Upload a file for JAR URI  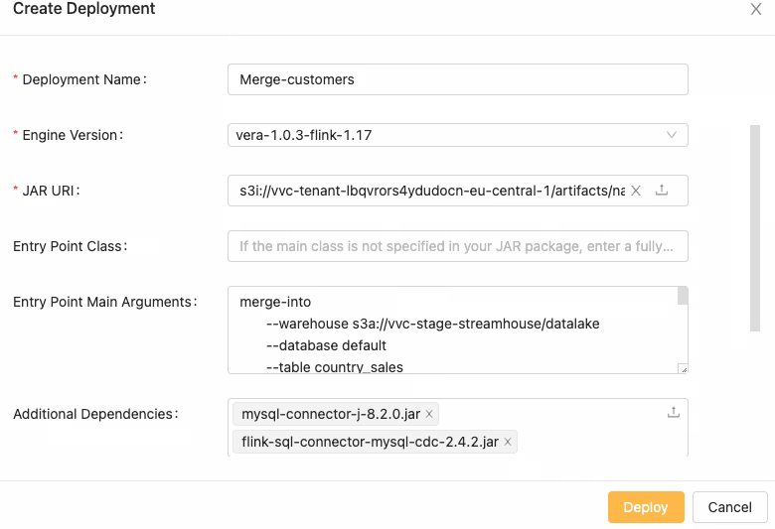(x=662, y=190)
